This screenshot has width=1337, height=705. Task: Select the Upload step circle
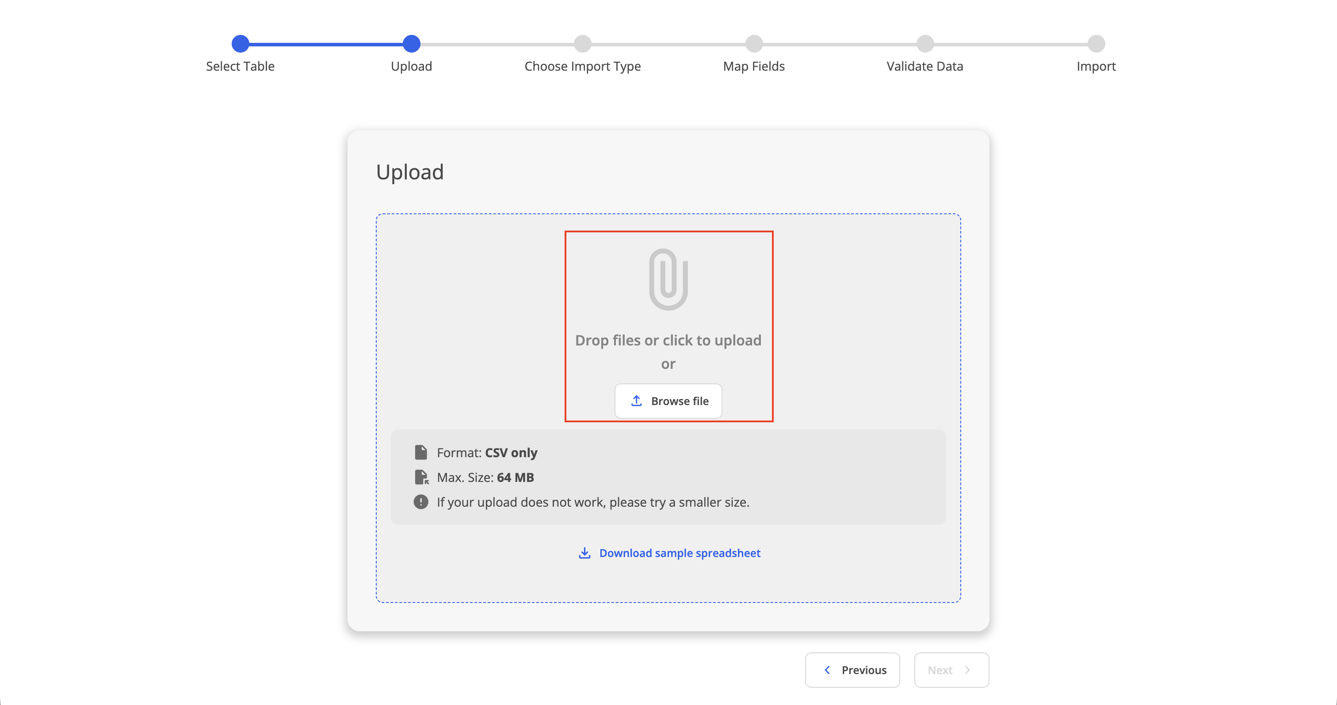tap(412, 44)
